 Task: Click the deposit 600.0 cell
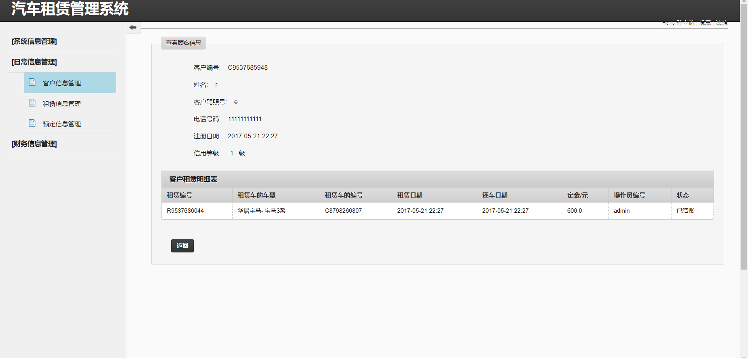[x=585, y=211]
